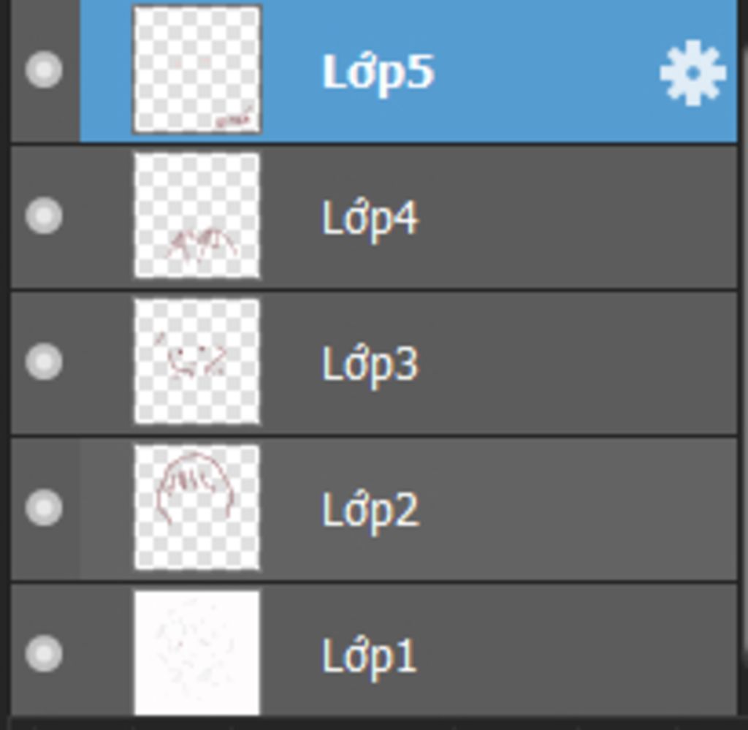Hide the Lớp1 background layer
This screenshot has height=730, width=748.
44,653
